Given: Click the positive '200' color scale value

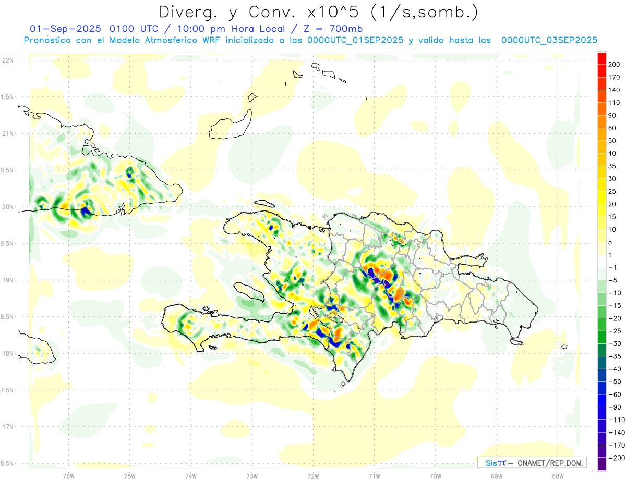Looking at the screenshot, I should [x=614, y=65].
